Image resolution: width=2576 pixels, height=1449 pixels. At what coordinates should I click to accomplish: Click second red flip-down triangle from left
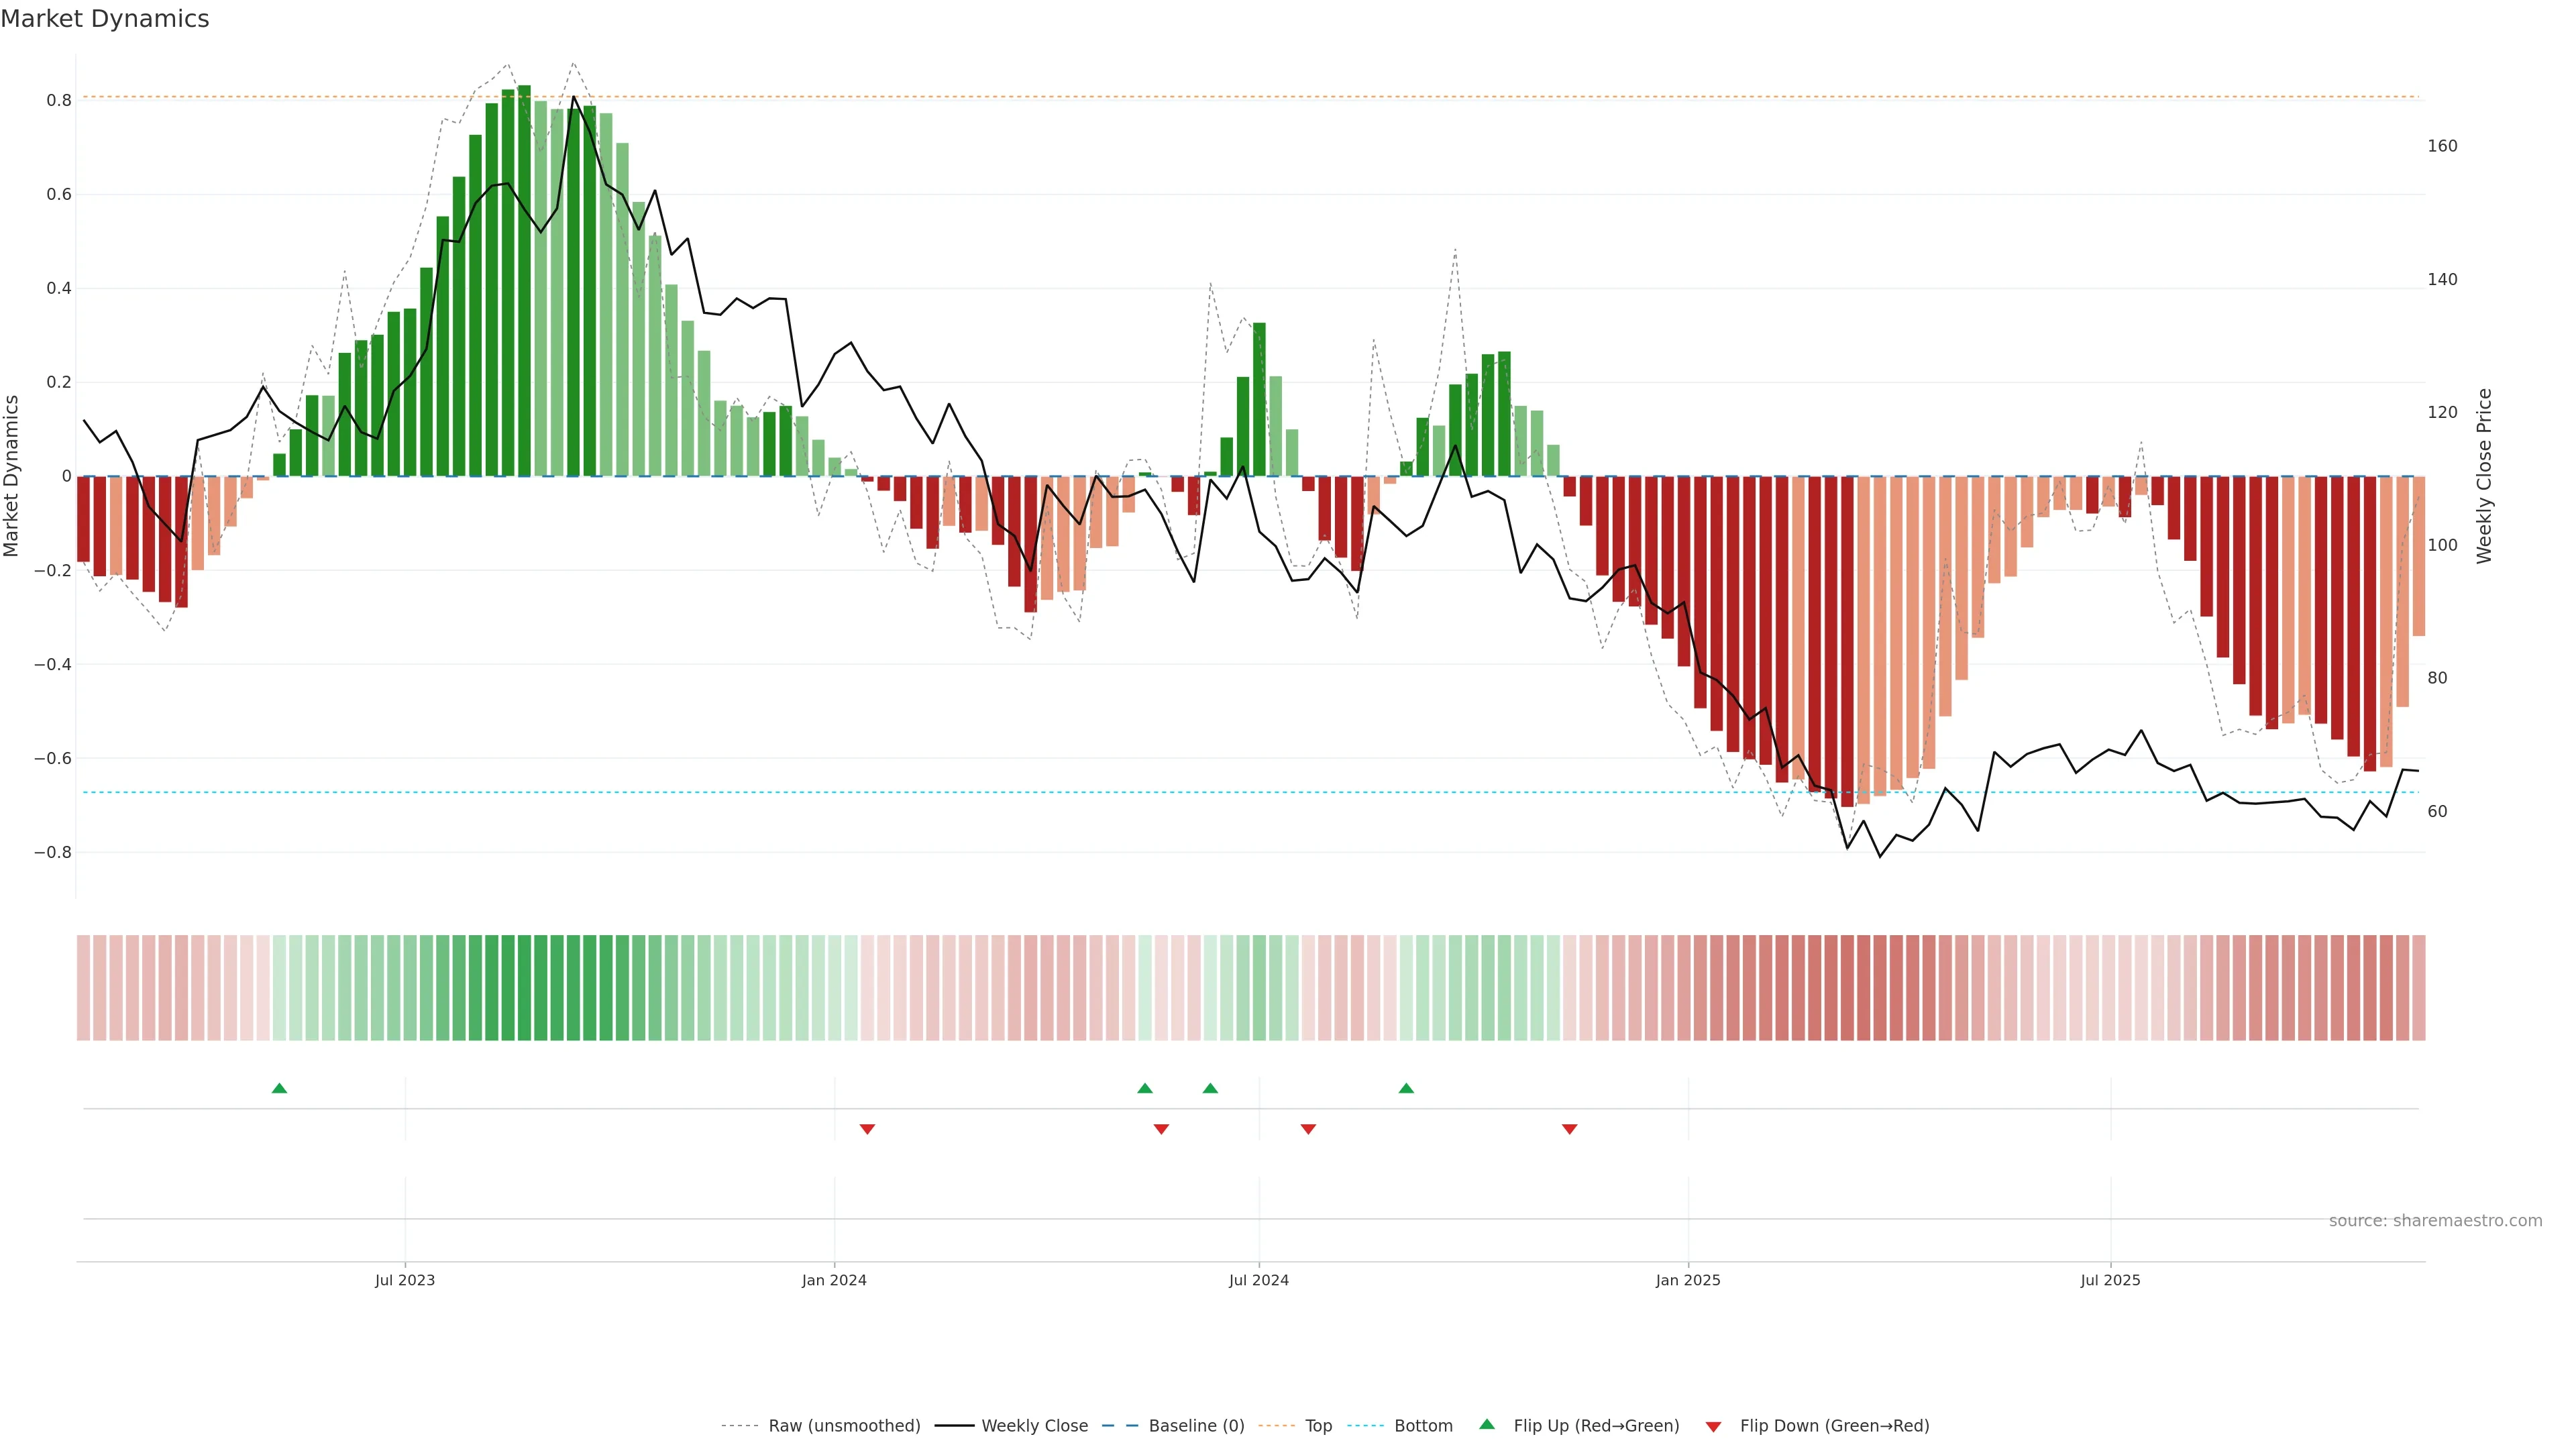(x=1161, y=1129)
